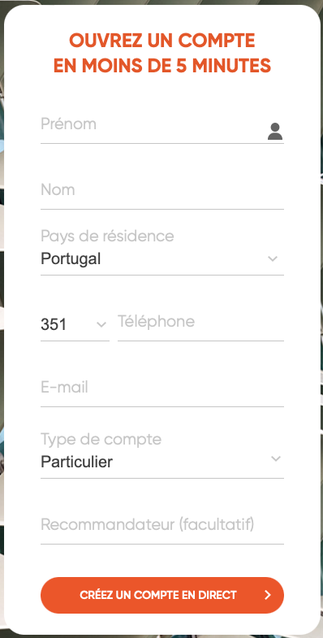Click the Type de compte label
Screen dimensions: 323x638
[x=101, y=440]
